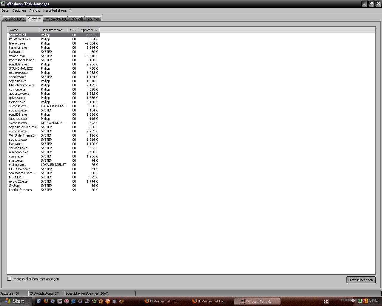Open the Ansicht menu
This screenshot has width=382, height=306.
coord(35,10)
